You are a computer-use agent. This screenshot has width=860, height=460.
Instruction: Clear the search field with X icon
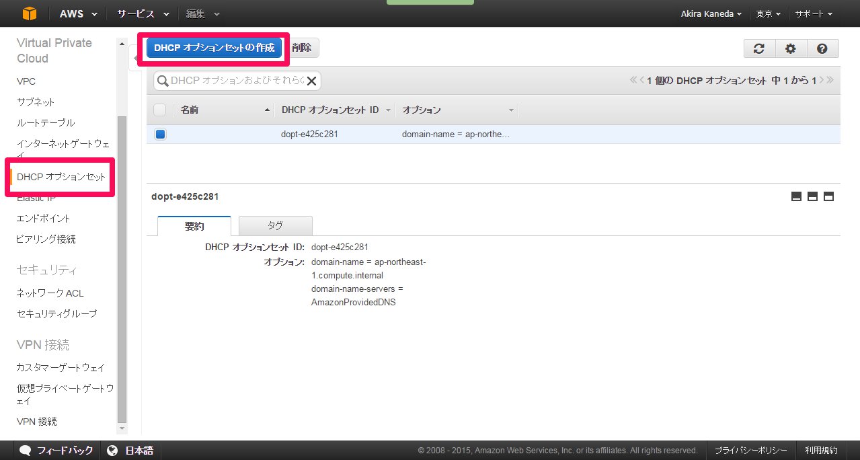(311, 81)
